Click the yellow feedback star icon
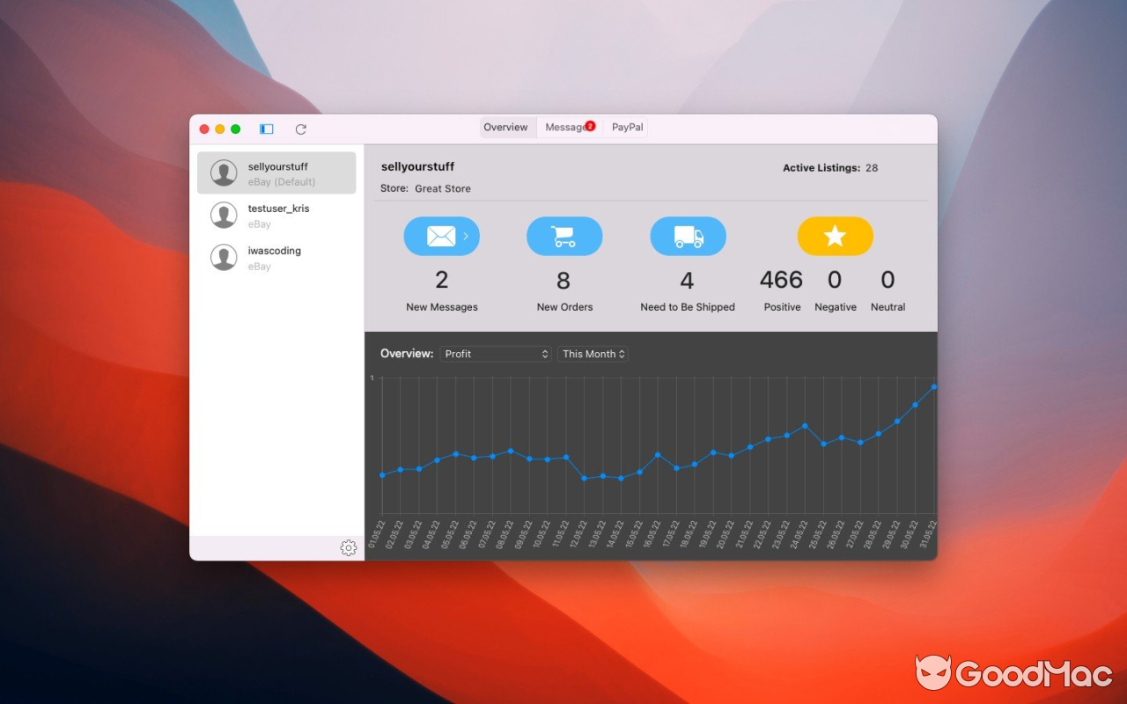 [835, 236]
